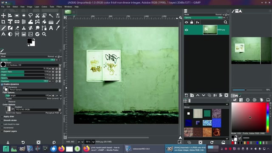This screenshot has height=153, width=272.
Task: Select the Warp Transform tool
Action: (31, 22)
